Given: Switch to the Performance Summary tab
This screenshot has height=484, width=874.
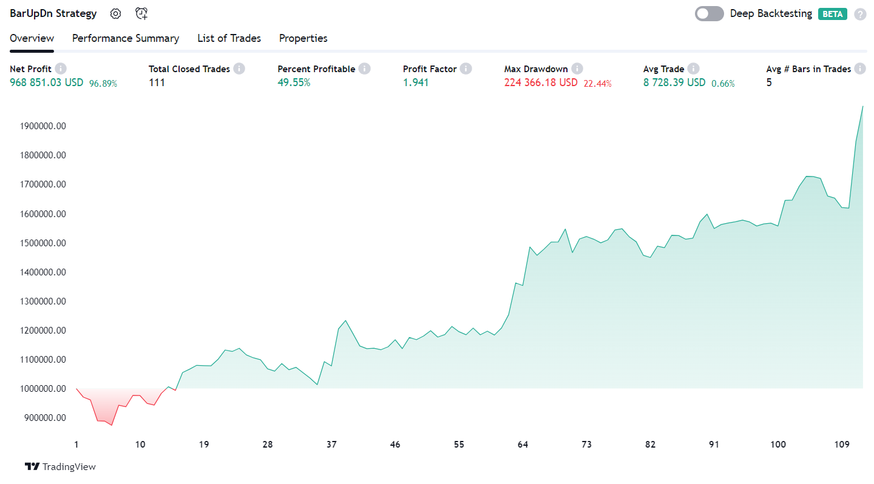Looking at the screenshot, I should (x=126, y=38).
